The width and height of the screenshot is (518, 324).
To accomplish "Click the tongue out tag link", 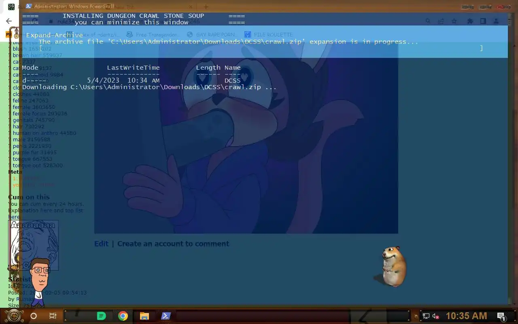I will (28, 165).
